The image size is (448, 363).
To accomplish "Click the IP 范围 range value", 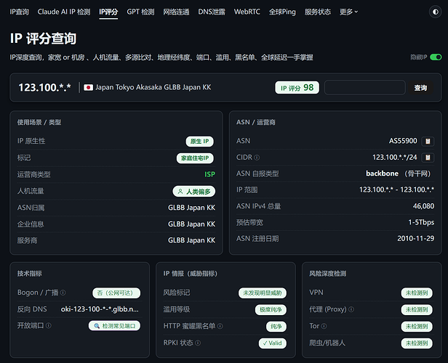I will [x=396, y=189].
